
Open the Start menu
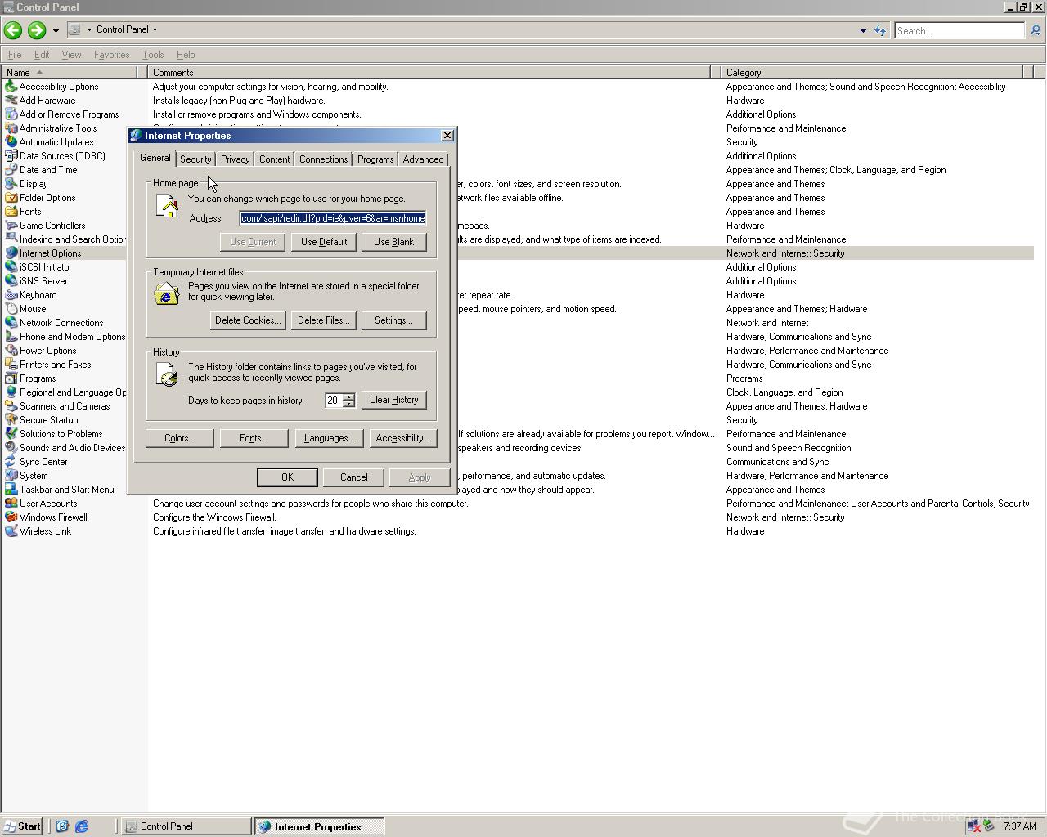point(23,826)
